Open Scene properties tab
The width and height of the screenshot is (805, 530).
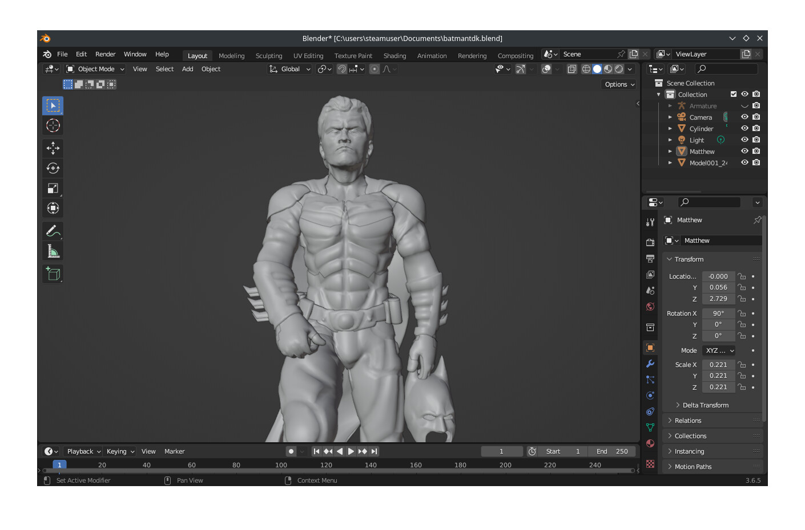tap(650, 291)
